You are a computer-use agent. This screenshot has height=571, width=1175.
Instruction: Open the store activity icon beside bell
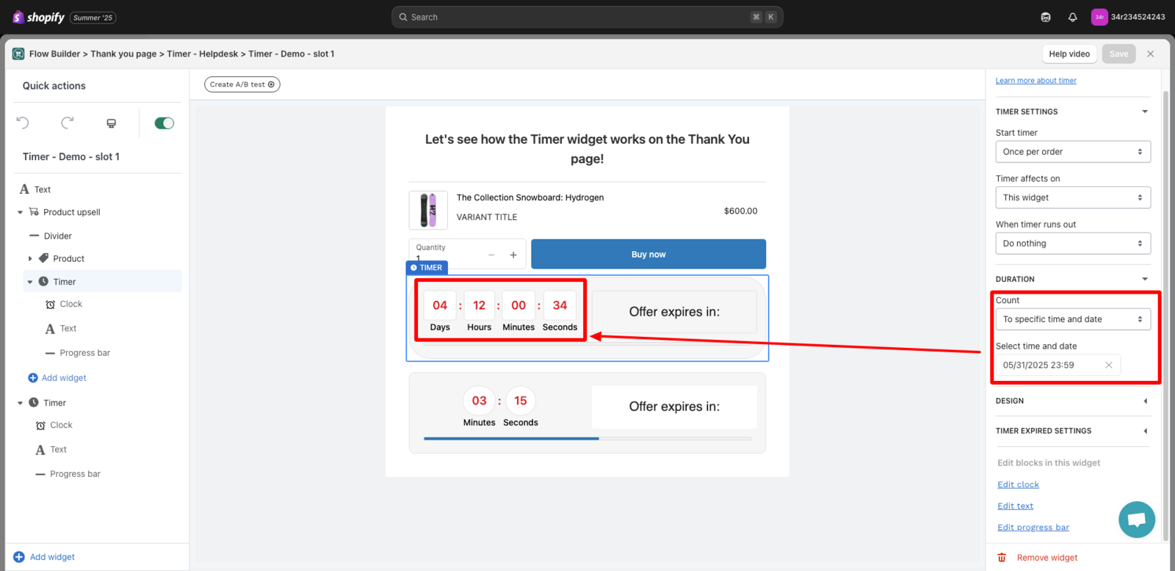point(1046,17)
